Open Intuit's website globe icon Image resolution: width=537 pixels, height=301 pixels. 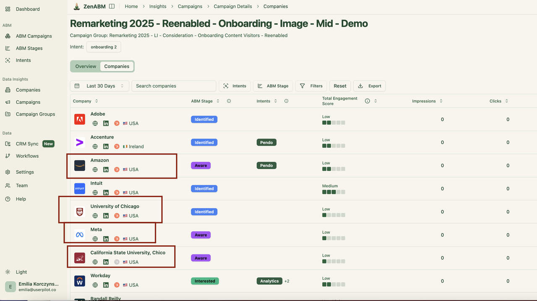point(95,193)
